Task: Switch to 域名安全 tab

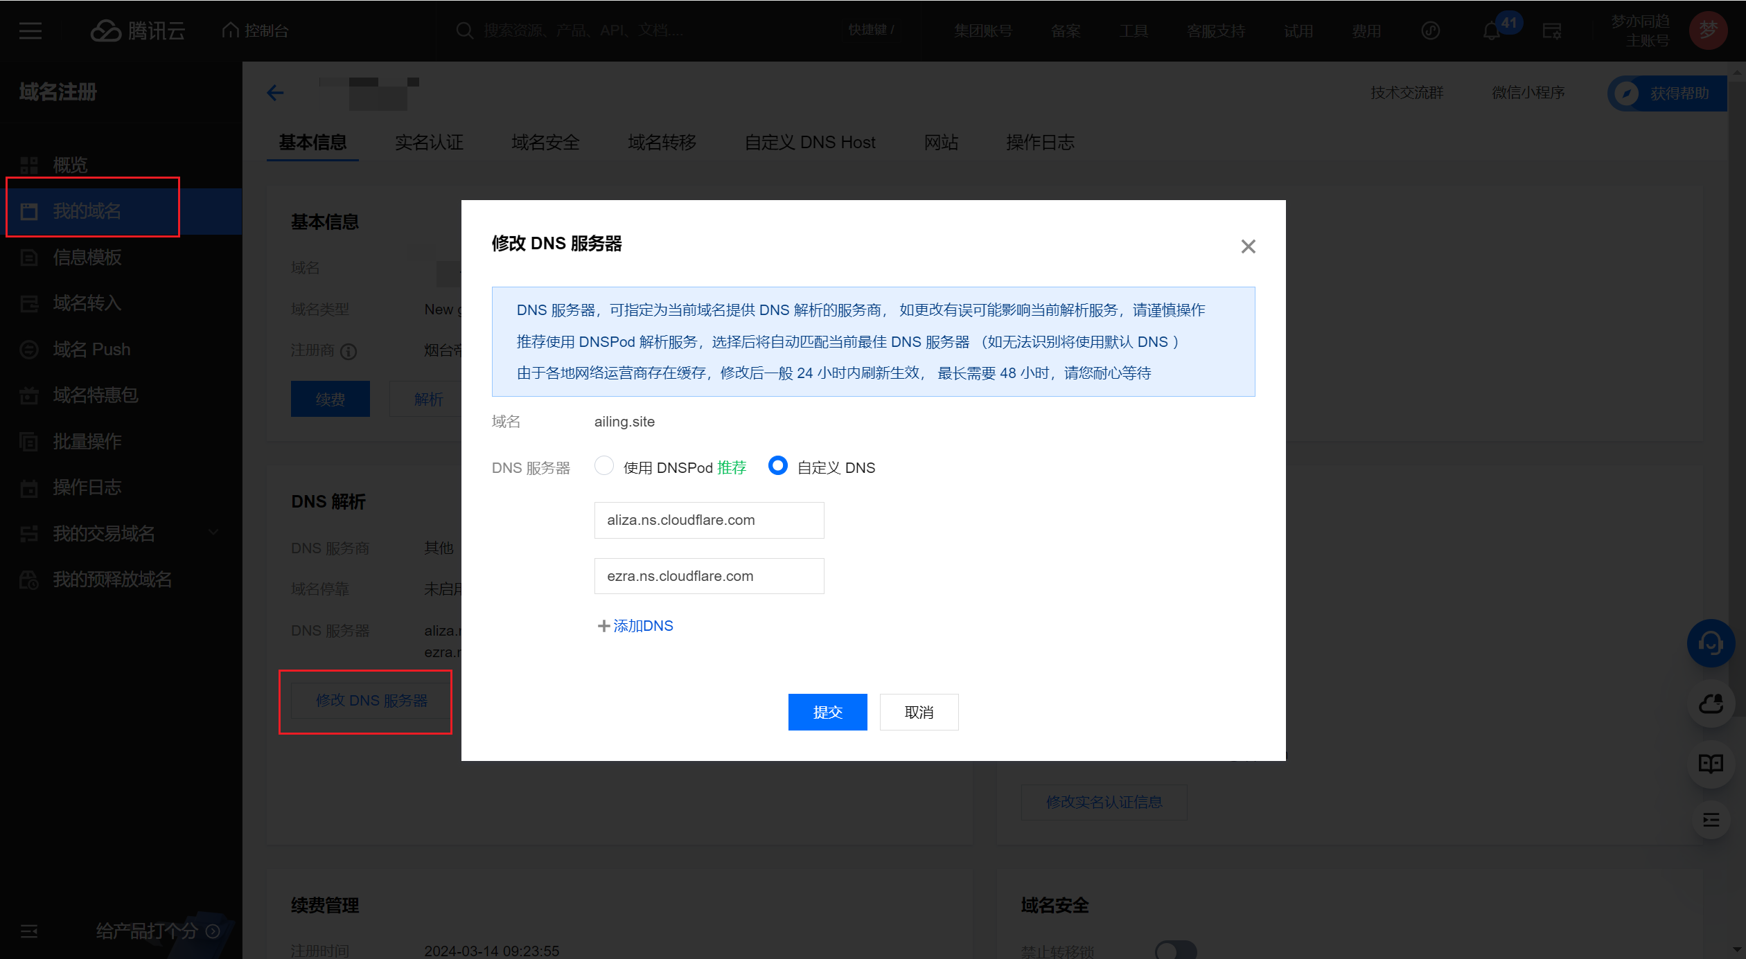Action: click(545, 143)
